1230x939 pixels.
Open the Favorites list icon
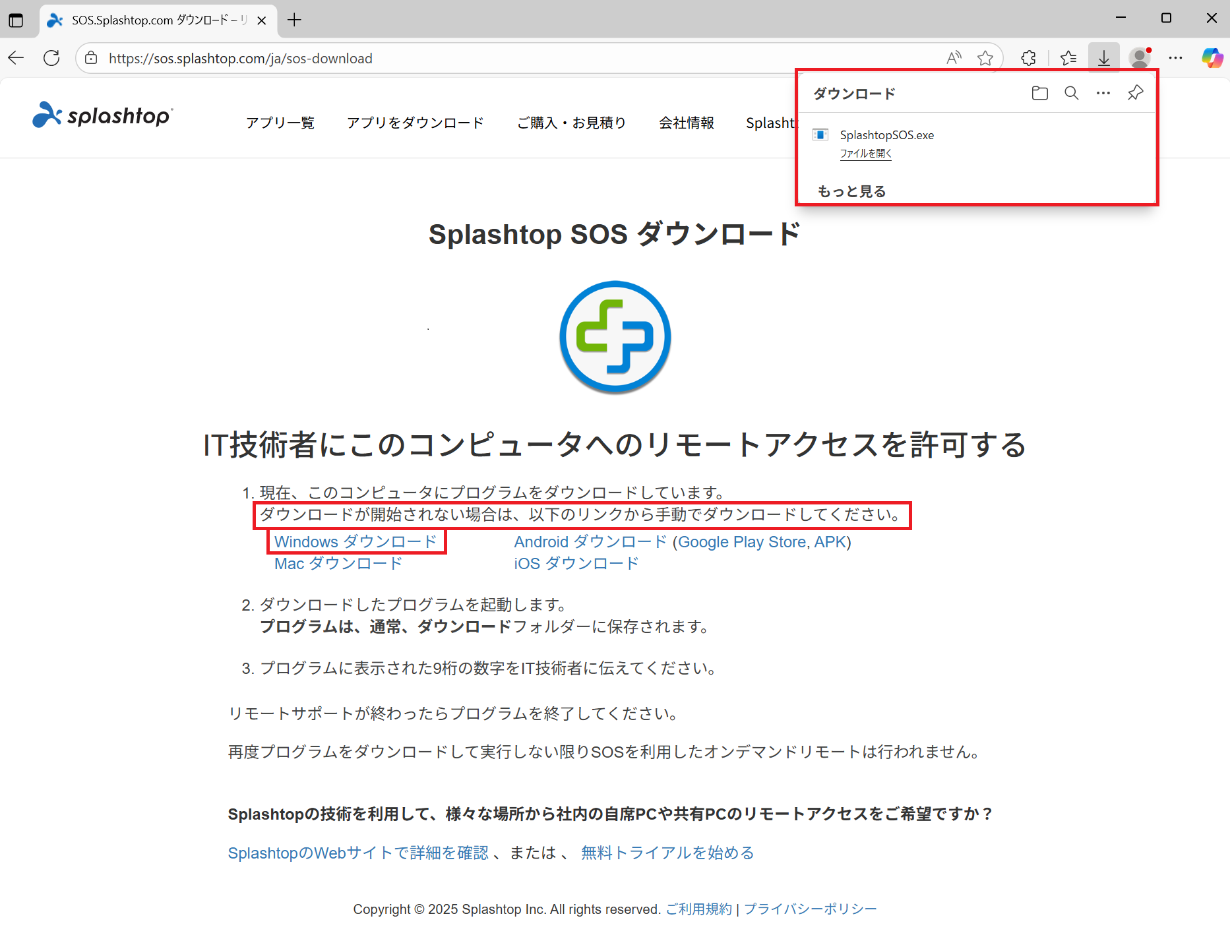[x=1069, y=58]
